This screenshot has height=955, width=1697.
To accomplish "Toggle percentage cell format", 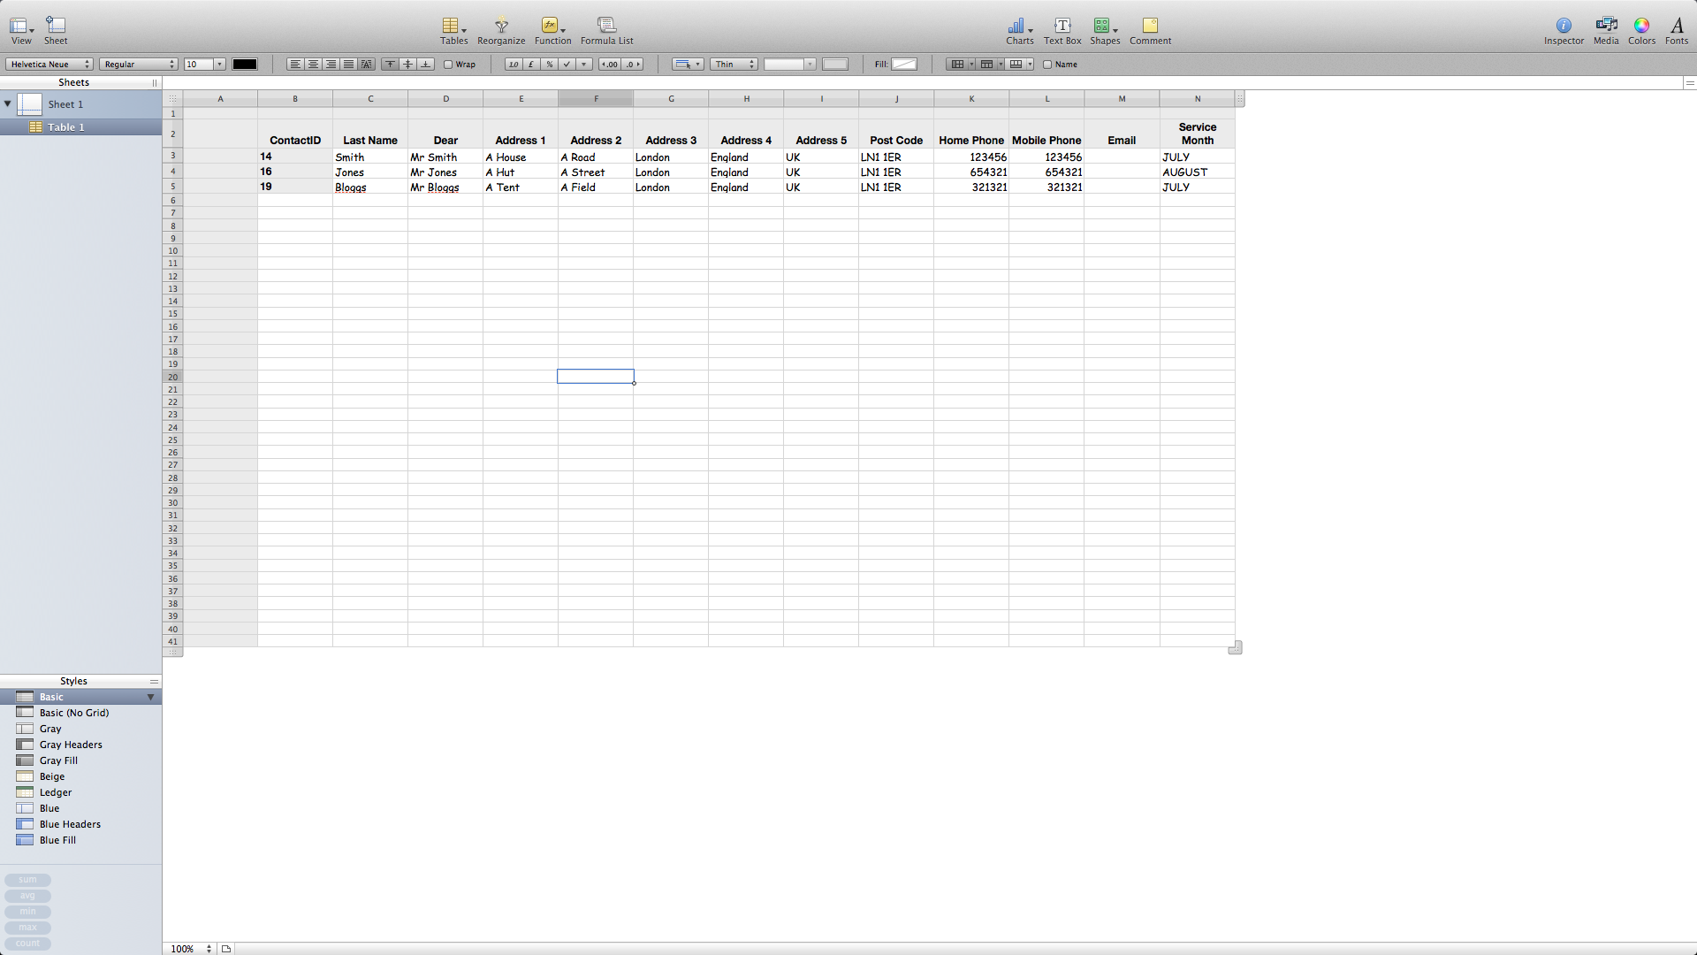I will (549, 65).
